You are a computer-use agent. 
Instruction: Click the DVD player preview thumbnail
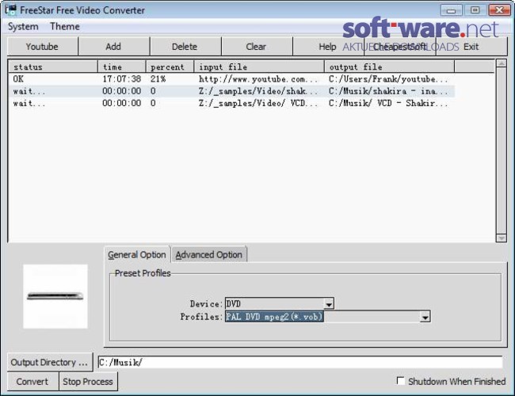point(55,296)
